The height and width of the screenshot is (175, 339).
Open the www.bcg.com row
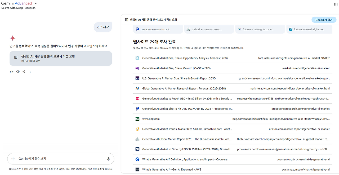pos(232,119)
